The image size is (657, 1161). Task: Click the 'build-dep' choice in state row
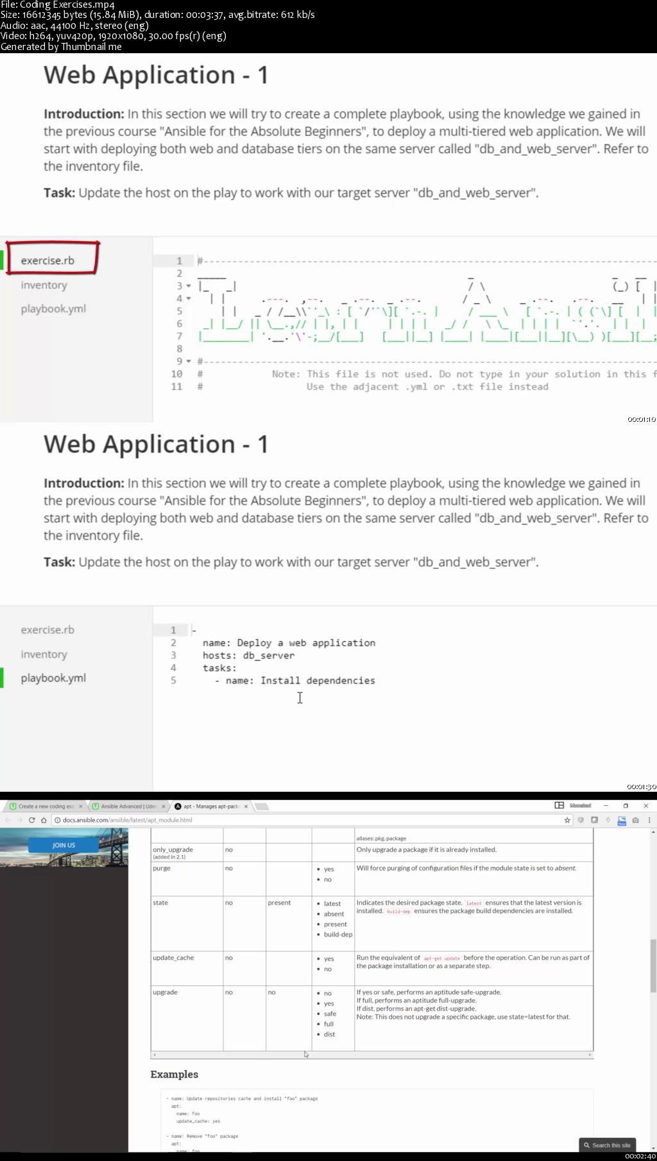click(338, 934)
